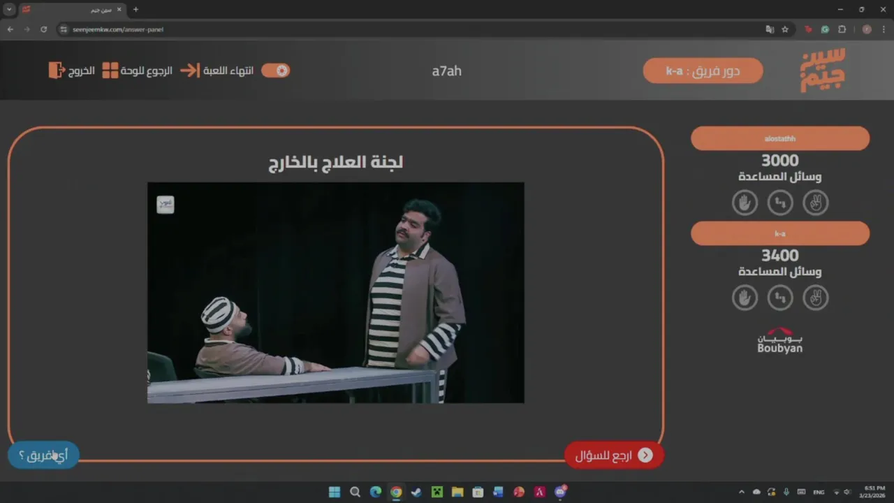The height and width of the screenshot is (503, 894).
Task: Toggle the orange switch in header
Action: [x=275, y=71]
